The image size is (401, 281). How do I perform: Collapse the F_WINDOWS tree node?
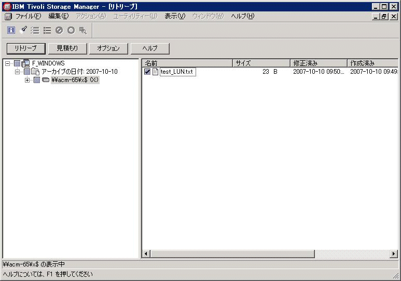tap(8, 63)
